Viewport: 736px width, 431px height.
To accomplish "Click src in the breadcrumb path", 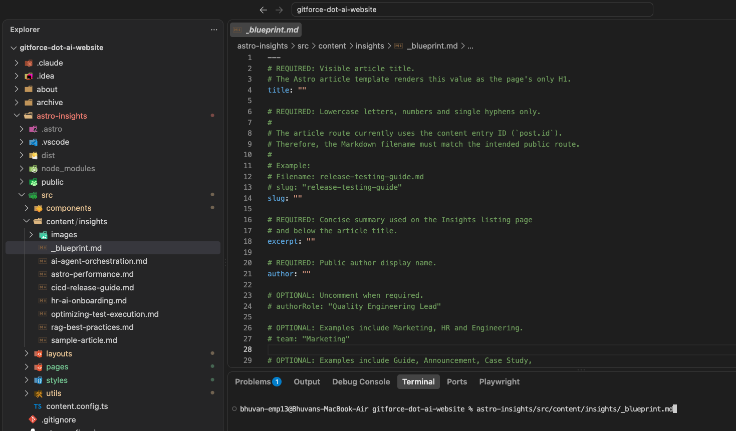I will point(303,46).
